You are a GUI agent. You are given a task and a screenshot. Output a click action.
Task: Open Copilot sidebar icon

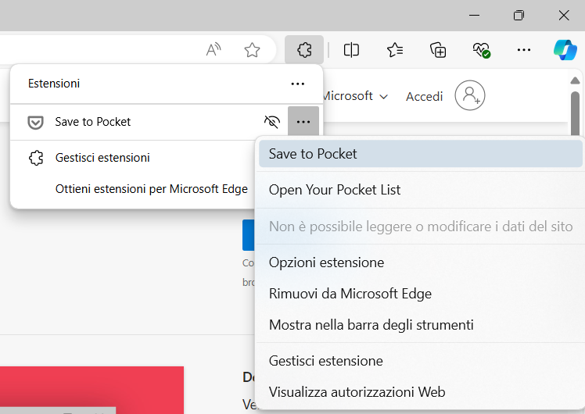[x=565, y=49]
